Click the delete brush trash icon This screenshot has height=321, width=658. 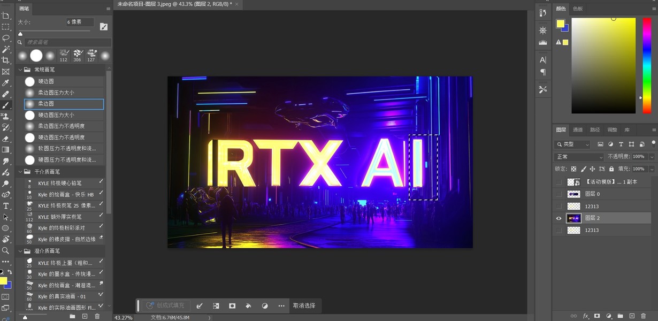(x=97, y=317)
